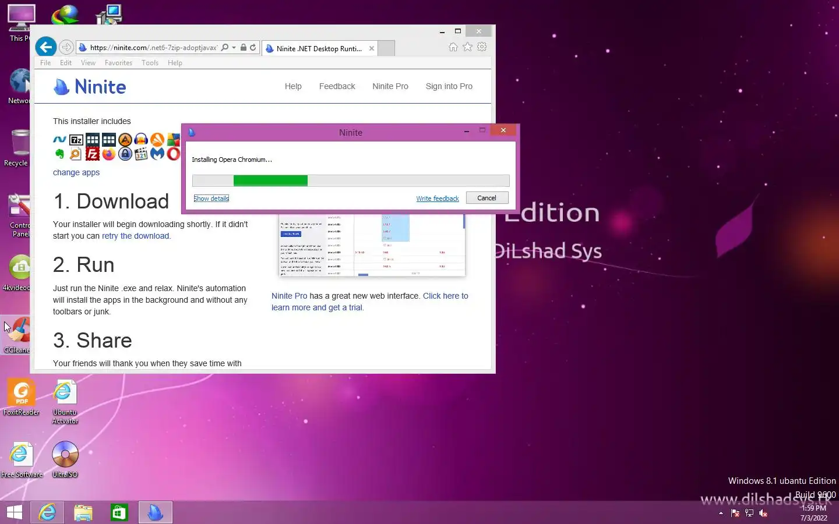Click retry the download link
Image resolution: width=839 pixels, height=524 pixels.
(x=135, y=236)
